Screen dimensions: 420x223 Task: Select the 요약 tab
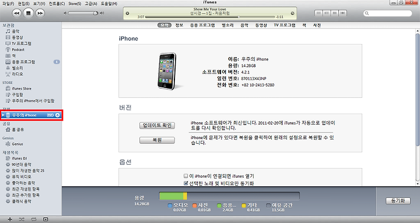[164, 25]
